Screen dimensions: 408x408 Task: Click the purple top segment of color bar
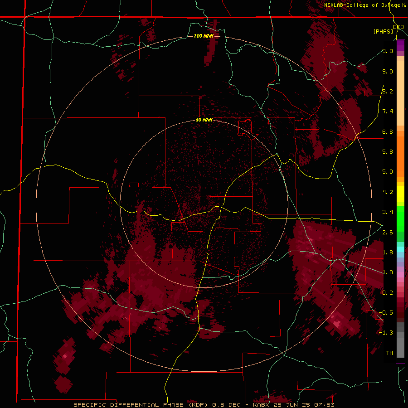pyautogui.click(x=400, y=45)
